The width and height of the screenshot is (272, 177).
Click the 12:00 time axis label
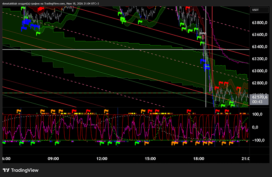[x=102, y=158]
